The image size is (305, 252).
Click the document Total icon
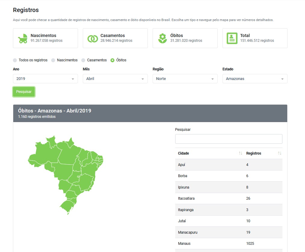(x=232, y=38)
